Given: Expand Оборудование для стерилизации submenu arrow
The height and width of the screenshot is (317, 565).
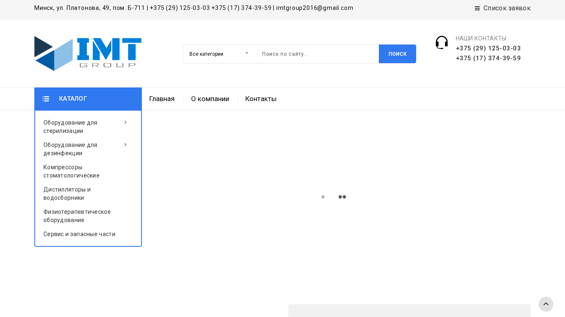Looking at the screenshot, I should [125, 122].
